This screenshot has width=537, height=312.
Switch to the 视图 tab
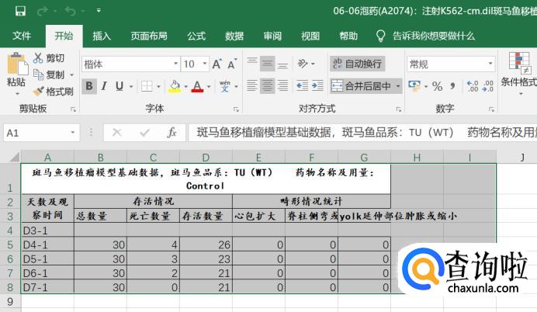pos(310,36)
